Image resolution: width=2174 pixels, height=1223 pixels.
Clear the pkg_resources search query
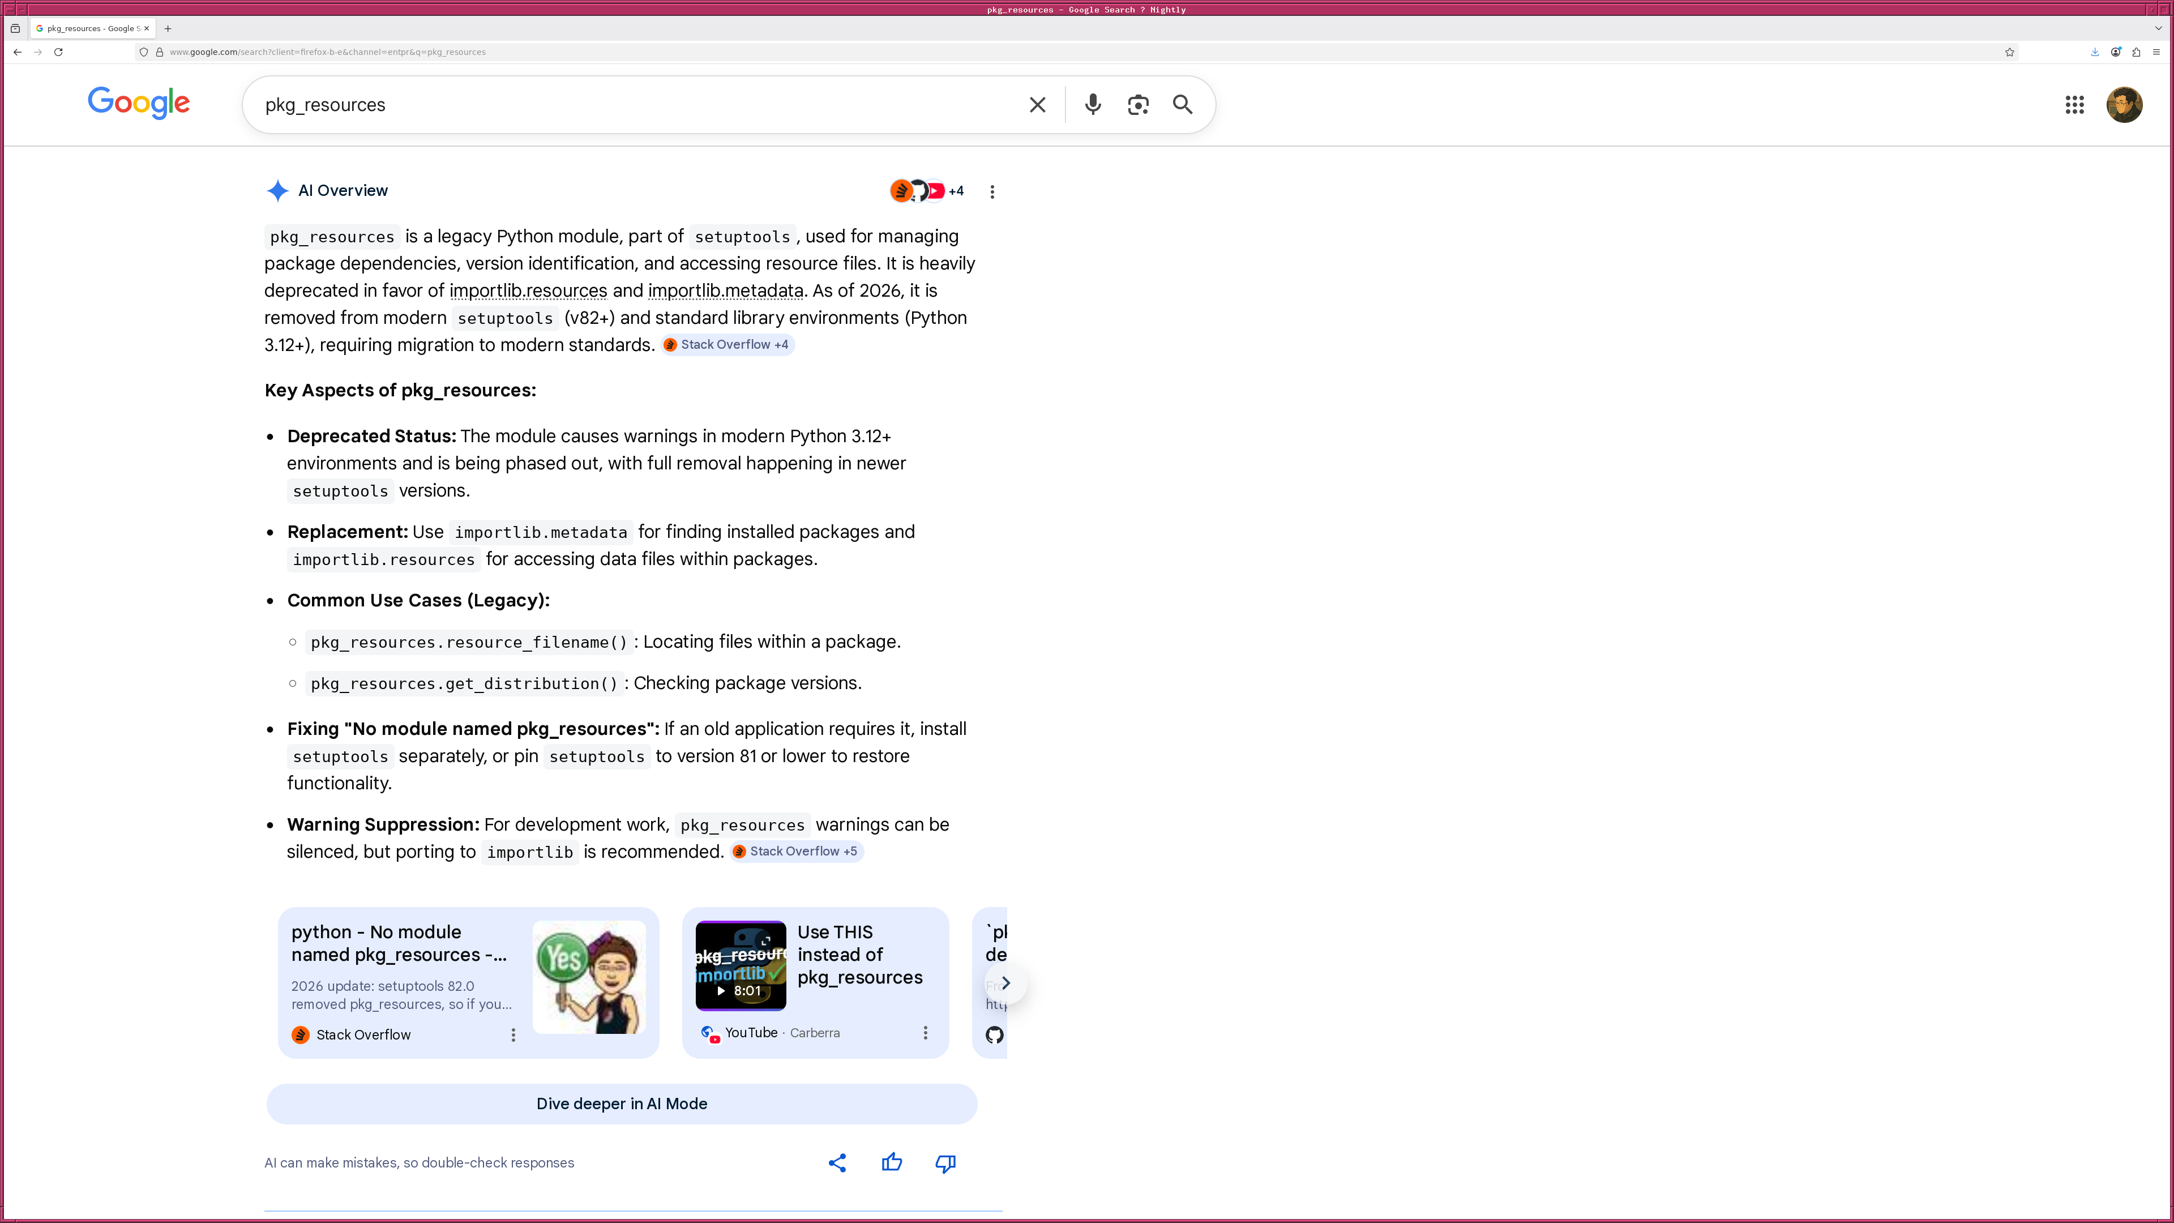pos(1037,105)
